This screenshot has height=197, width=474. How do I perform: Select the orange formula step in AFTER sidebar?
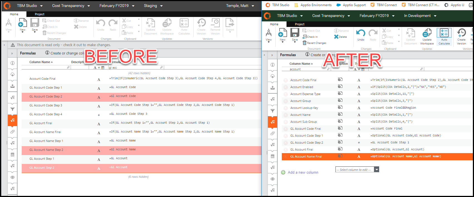click(x=273, y=122)
